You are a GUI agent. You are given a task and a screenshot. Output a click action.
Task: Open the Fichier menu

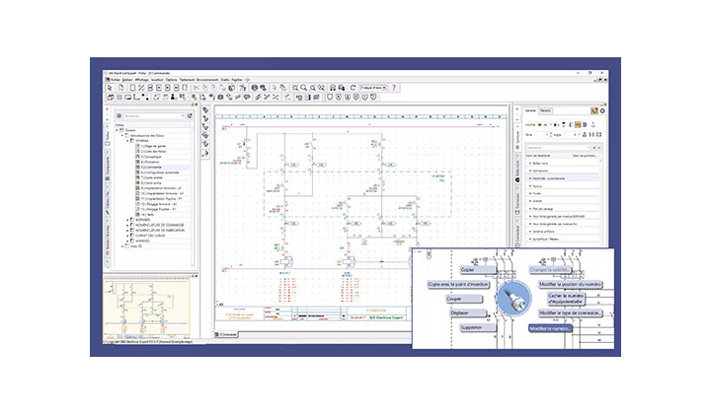click(115, 80)
